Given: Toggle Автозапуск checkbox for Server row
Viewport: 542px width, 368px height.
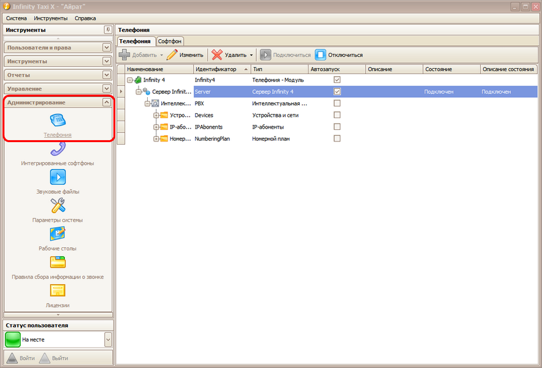Looking at the screenshot, I should 337,91.
